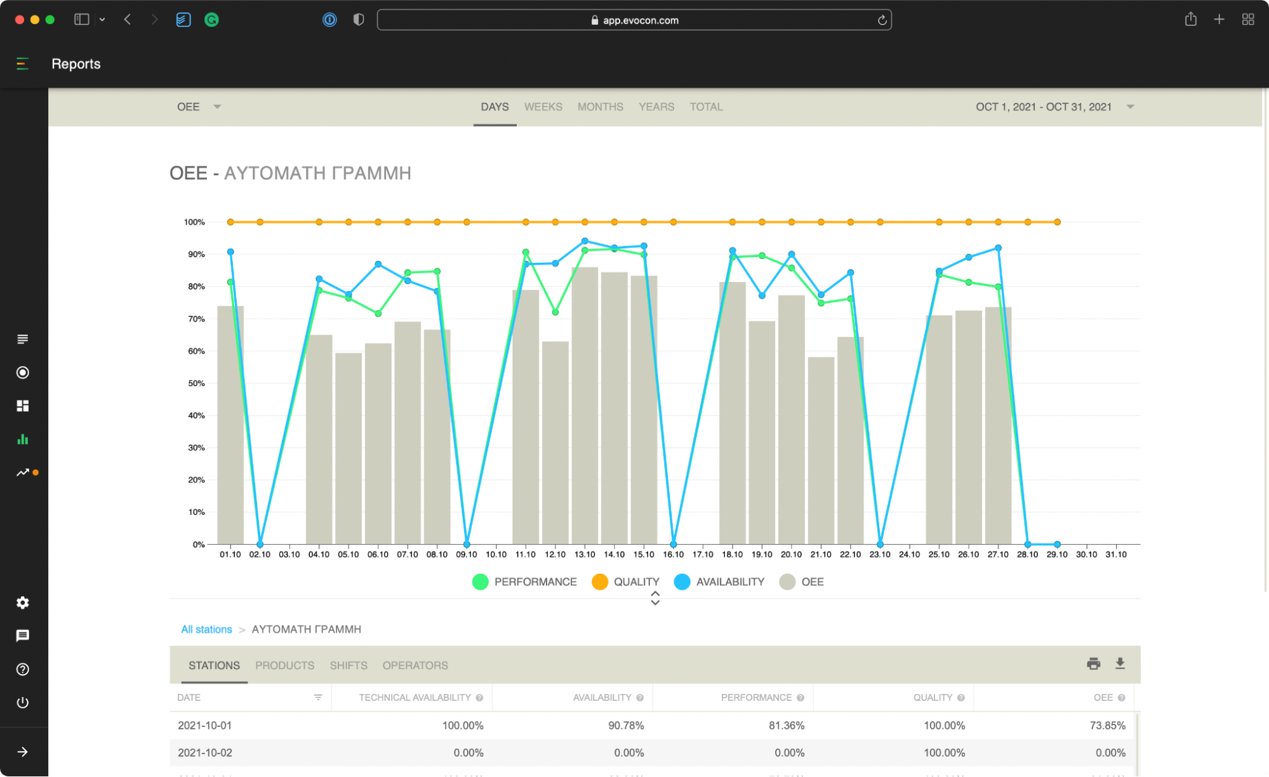
Task: Open the OEE report type dropdown
Action: pyautogui.click(x=199, y=107)
